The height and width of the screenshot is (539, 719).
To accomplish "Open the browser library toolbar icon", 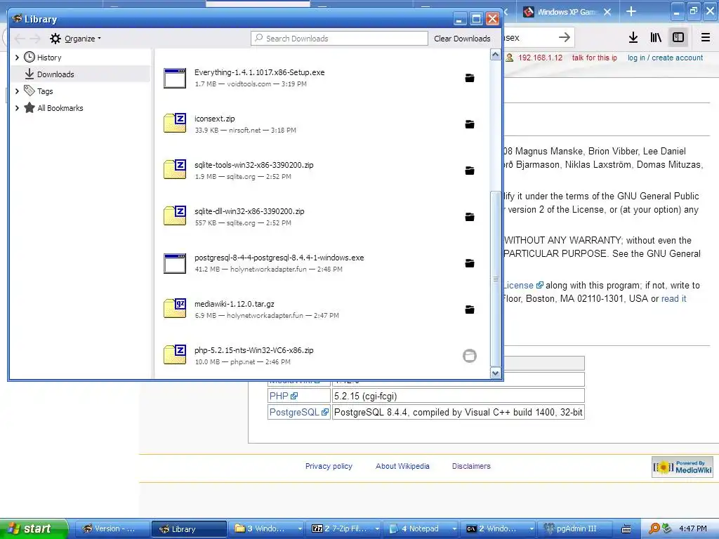I will tap(656, 38).
